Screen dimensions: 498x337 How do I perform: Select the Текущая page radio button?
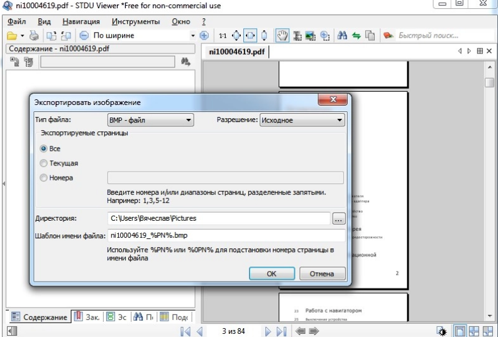click(x=43, y=163)
